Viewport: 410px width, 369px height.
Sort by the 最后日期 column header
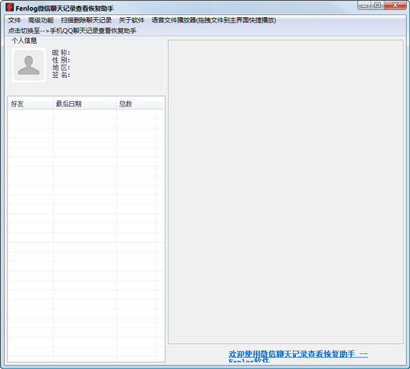pyautogui.click(x=85, y=104)
